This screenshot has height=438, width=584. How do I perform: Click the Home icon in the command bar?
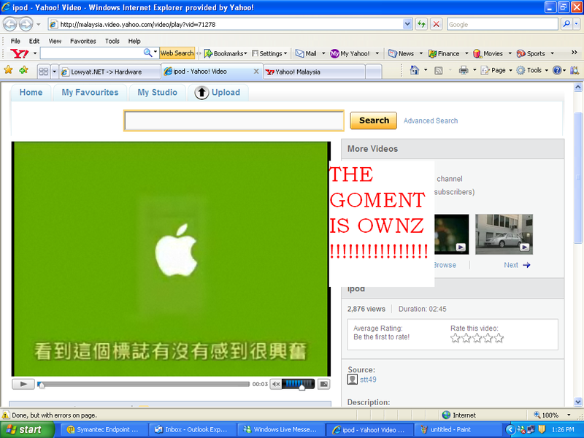[416, 71]
